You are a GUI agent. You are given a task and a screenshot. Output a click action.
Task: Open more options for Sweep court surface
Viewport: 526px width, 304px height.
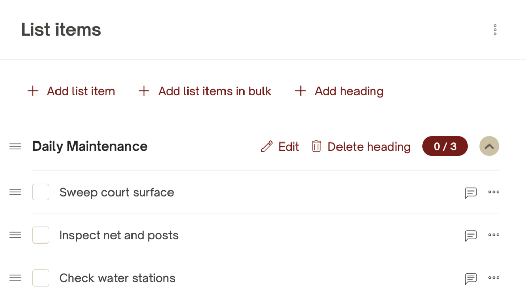click(494, 192)
